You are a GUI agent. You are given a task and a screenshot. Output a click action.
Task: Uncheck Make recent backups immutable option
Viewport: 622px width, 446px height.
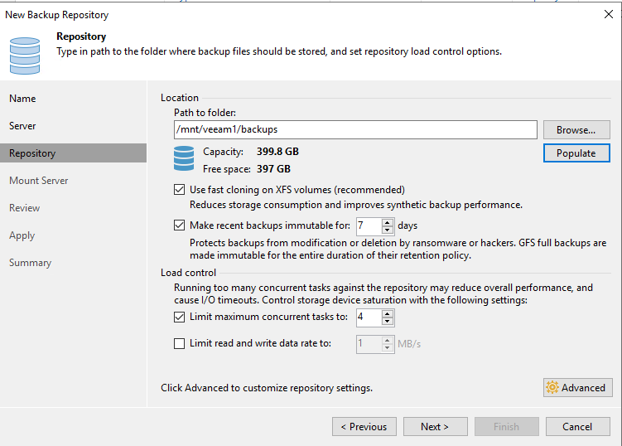coord(180,225)
